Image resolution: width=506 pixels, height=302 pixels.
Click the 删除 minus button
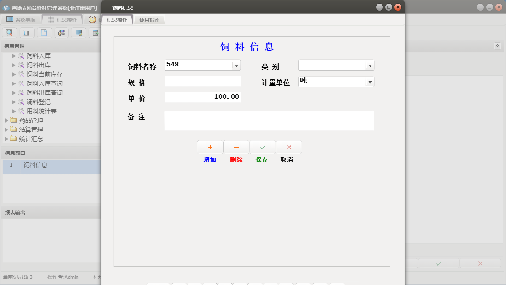tap(236, 147)
